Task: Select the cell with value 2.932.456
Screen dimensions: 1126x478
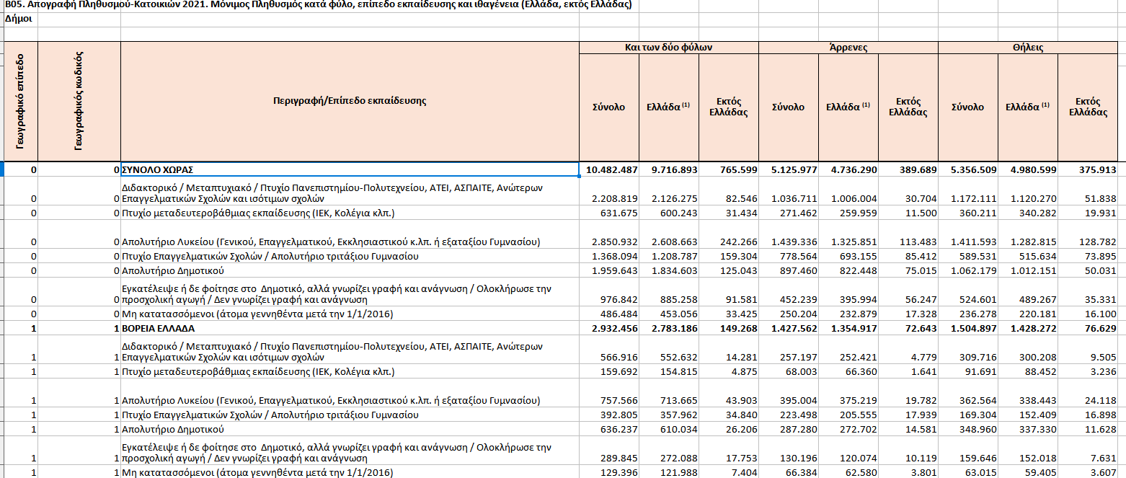Action: point(609,328)
